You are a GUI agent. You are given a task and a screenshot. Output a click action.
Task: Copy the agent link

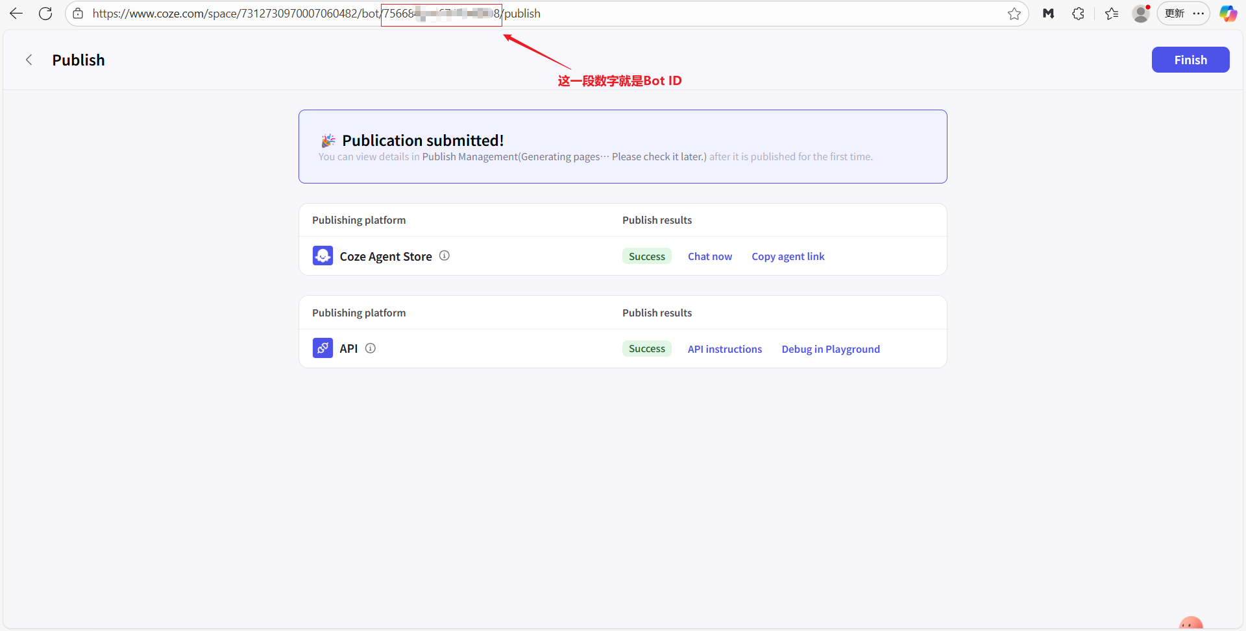click(x=787, y=257)
